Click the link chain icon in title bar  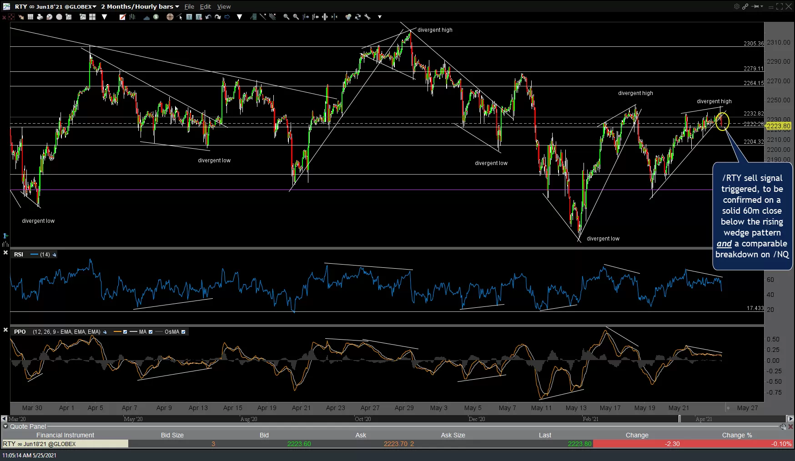745,6
